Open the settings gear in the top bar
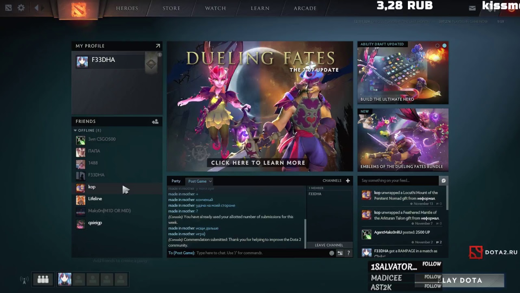The width and height of the screenshot is (520, 293). (x=21, y=8)
